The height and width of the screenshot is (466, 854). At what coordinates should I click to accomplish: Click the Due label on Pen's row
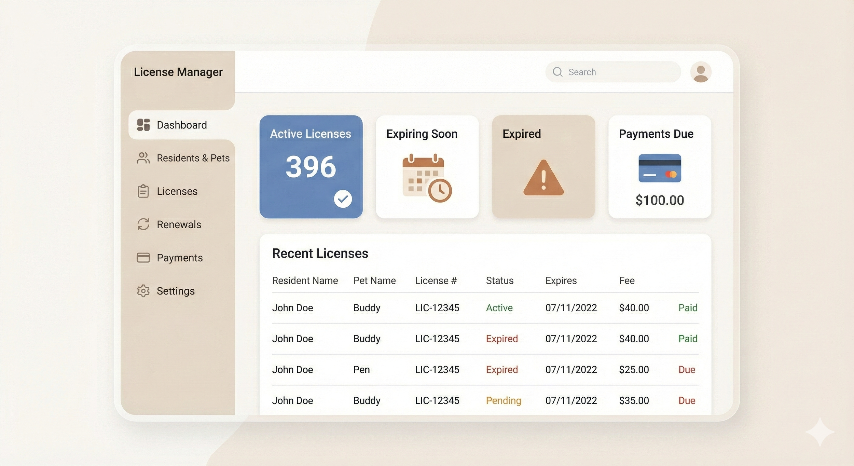coord(687,370)
